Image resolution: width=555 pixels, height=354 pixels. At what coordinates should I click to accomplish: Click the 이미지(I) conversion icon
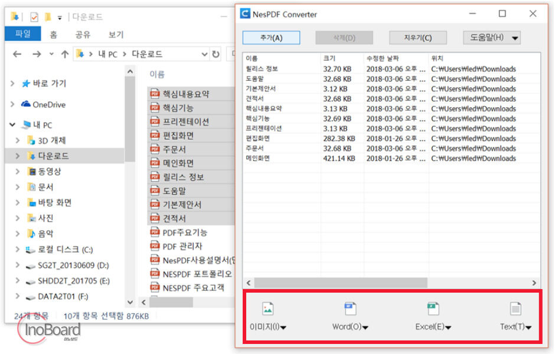coord(268,309)
